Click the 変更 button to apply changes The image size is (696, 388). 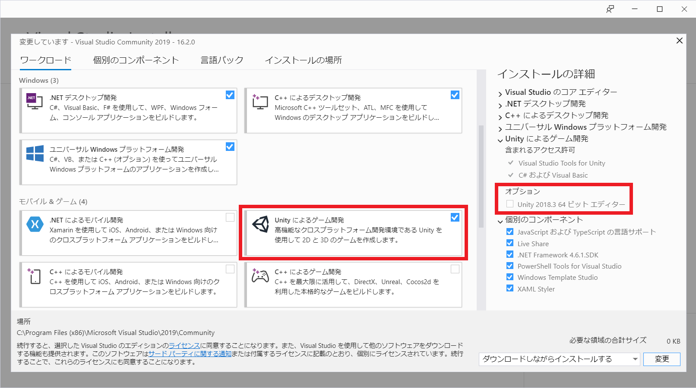pos(661,359)
